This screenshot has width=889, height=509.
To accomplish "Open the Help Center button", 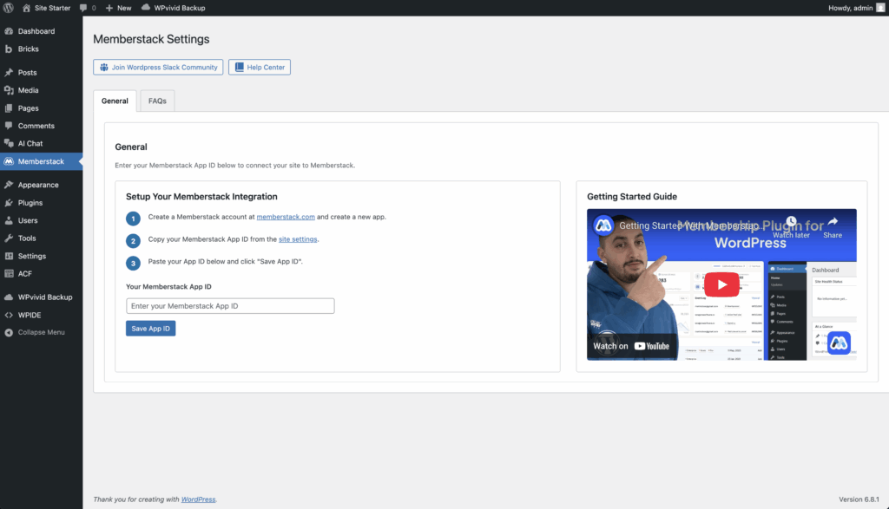I will point(260,67).
